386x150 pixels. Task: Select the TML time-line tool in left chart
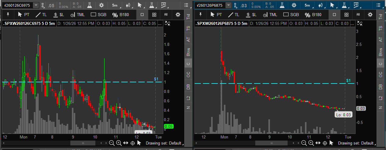tap(77, 15)
